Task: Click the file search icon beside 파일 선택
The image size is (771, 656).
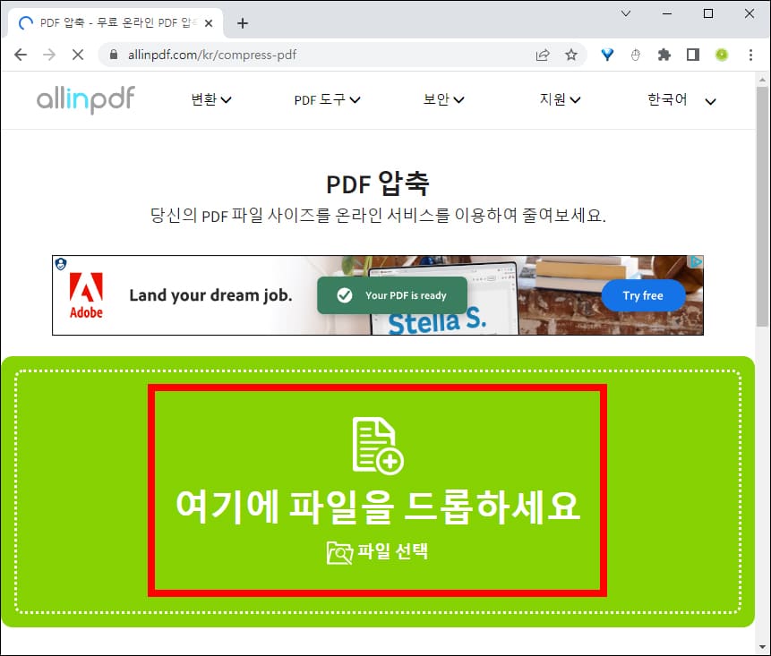Action: click(x=339, y=553)
